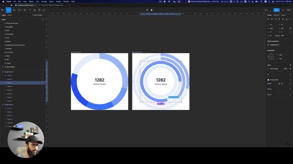
Task: Open the Window menu in menu bar
Action: 66,1
